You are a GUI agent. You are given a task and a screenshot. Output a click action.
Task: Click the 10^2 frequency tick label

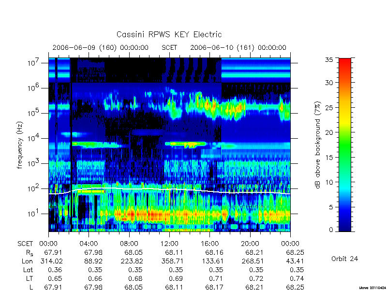(33, 188)
